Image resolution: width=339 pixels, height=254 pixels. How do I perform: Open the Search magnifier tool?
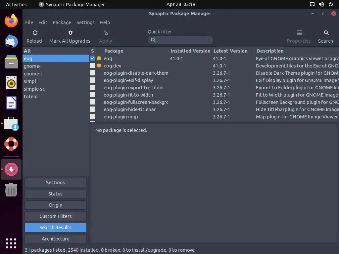[x=326, y=36]
